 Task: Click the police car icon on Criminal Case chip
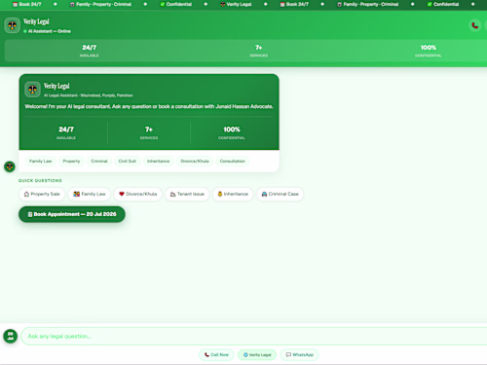(264, 194)
